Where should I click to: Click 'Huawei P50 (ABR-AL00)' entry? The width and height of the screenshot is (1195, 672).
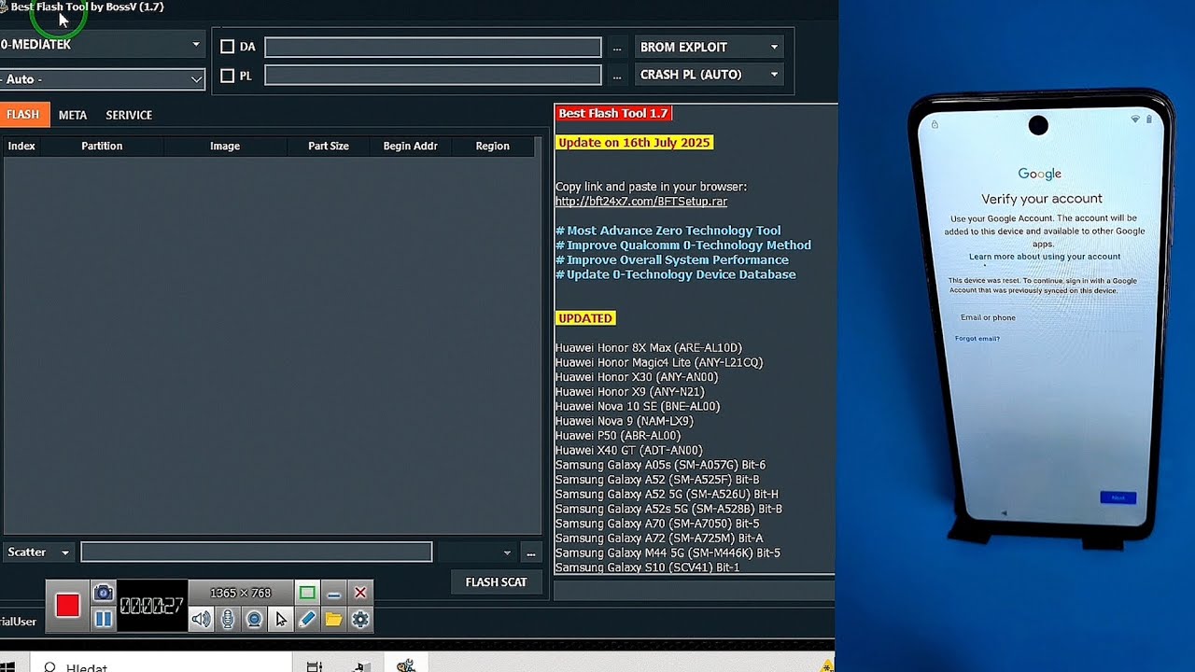coord(618,436)
